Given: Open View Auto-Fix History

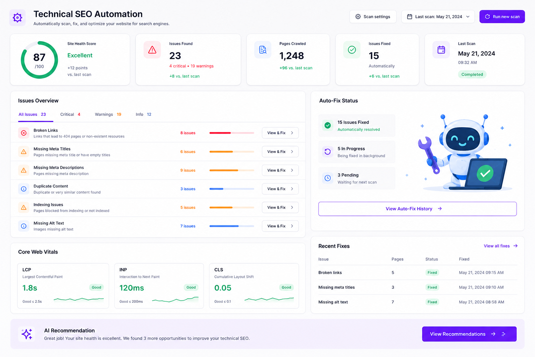Looking at the screenshot, I should (x=417, y=209).
